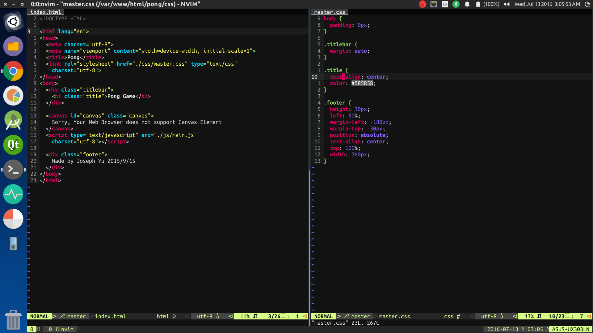Open Google Chrome from the launcher
Viewport: 593px width, 333px height.
13,71
